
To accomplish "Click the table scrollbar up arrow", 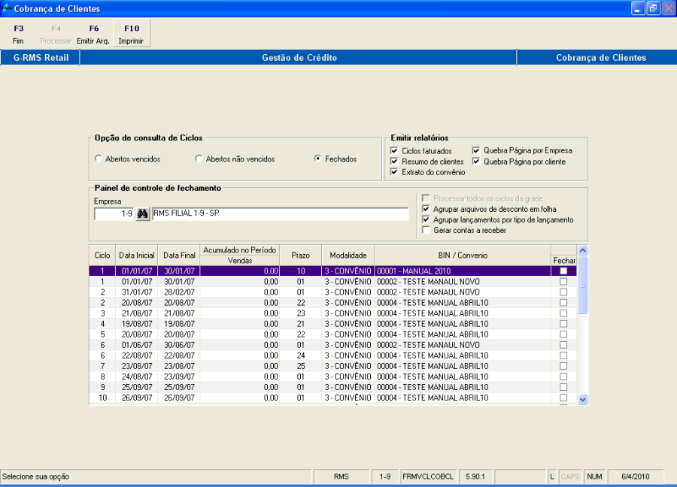I will pos(582,250).
